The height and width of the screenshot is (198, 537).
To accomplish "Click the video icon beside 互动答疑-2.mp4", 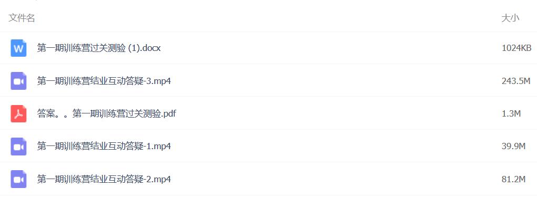I will (18, 179).
